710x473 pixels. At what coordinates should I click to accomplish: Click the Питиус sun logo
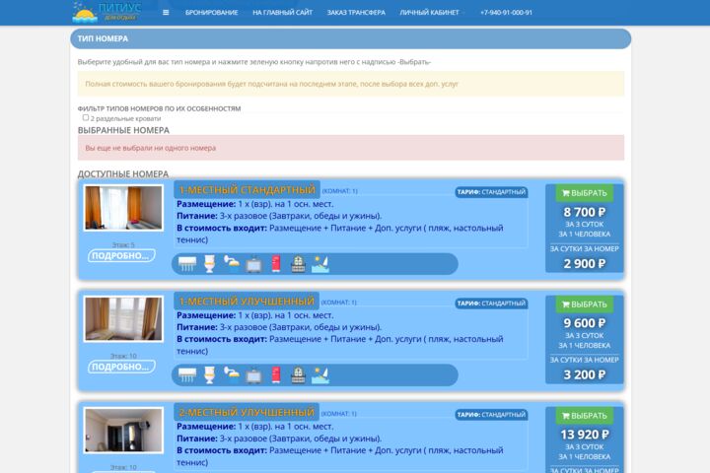tap(85, 12)
